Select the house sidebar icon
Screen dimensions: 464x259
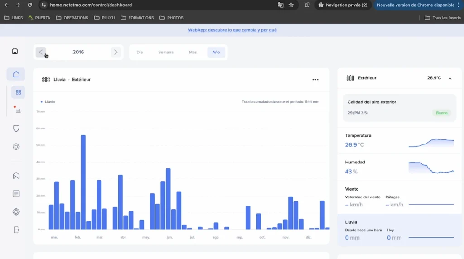[16, 74]
